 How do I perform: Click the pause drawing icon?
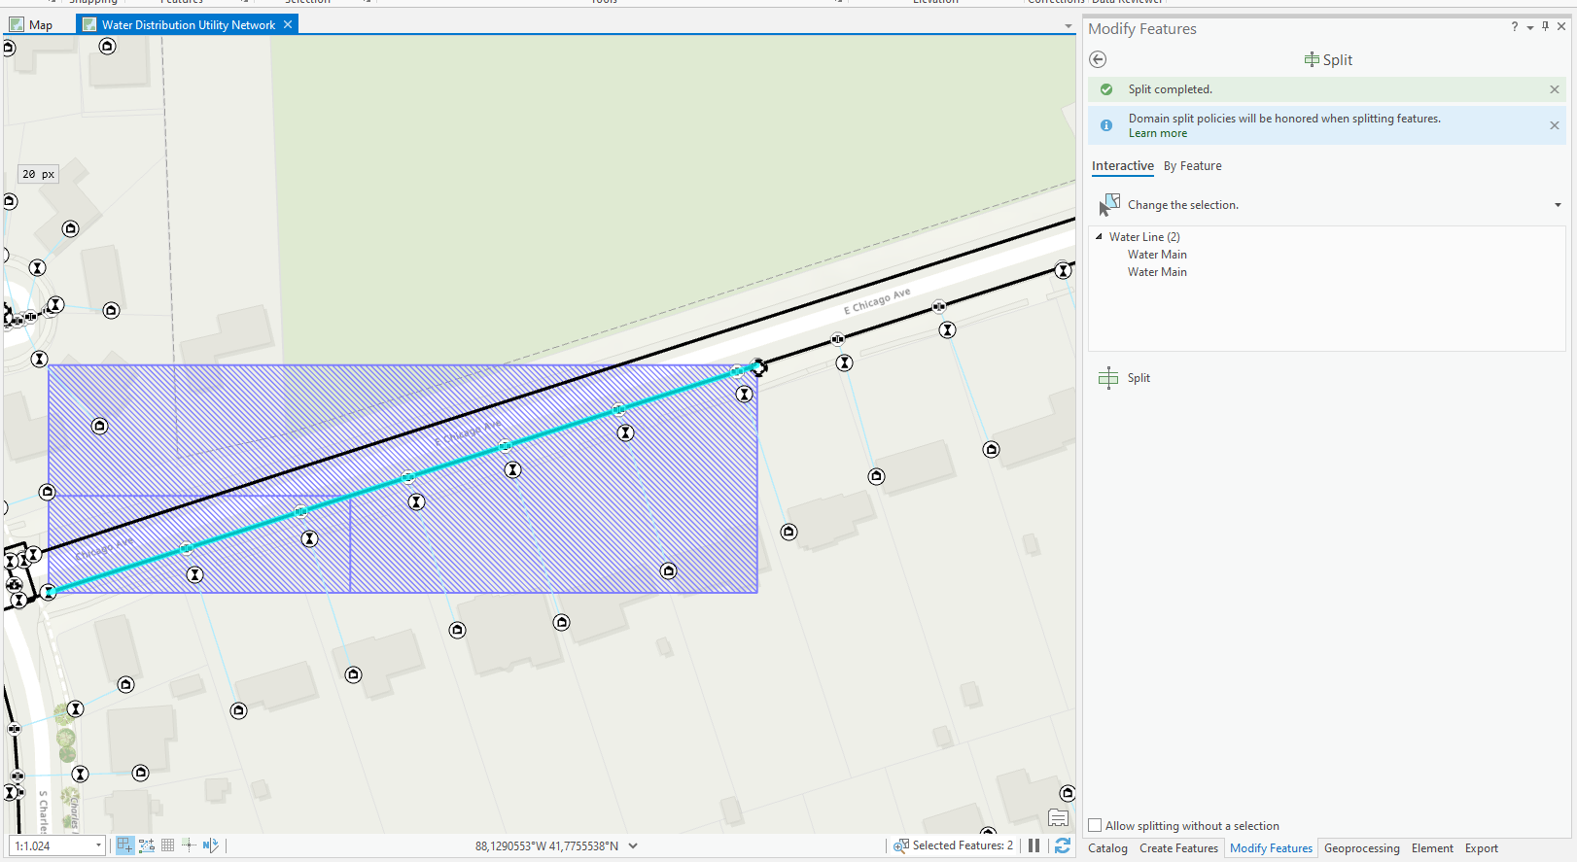[1034, 845]
